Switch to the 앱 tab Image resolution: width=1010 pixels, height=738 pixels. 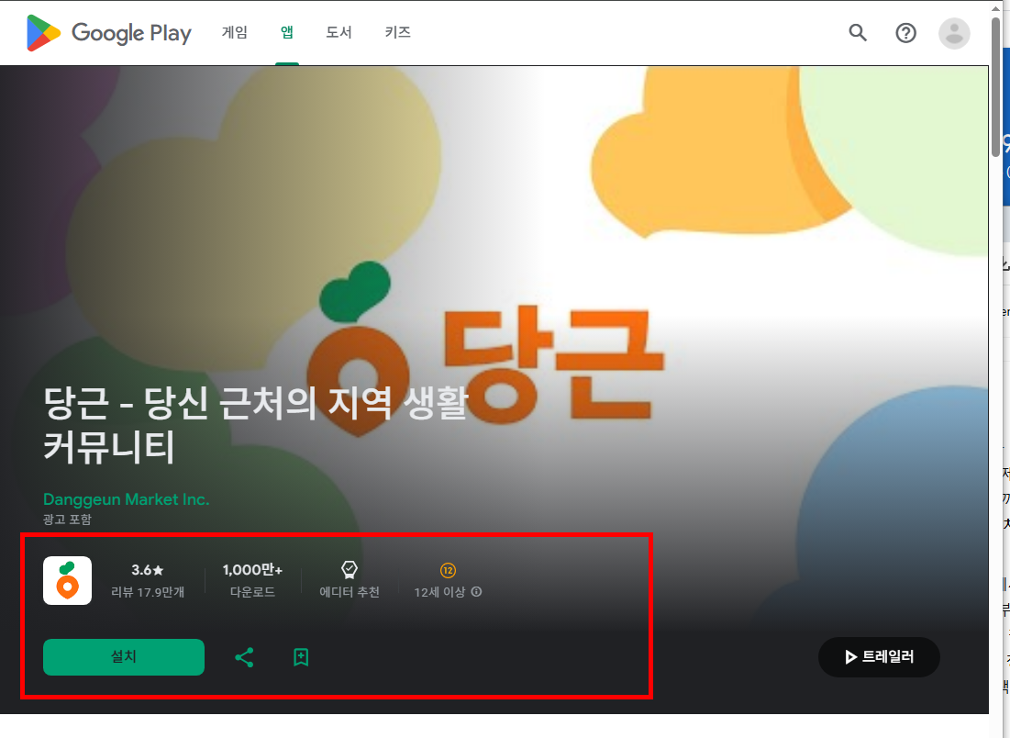(287, 30)
